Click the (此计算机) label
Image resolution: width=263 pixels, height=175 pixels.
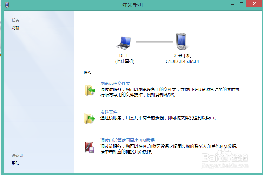pyautogui.click(x=125, y=61)
